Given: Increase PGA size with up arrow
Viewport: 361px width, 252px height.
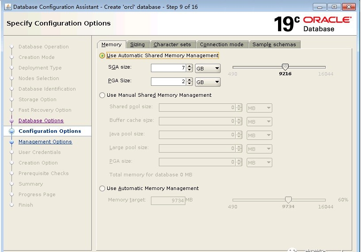Looking at the screenshot, I should pos(189,80).
